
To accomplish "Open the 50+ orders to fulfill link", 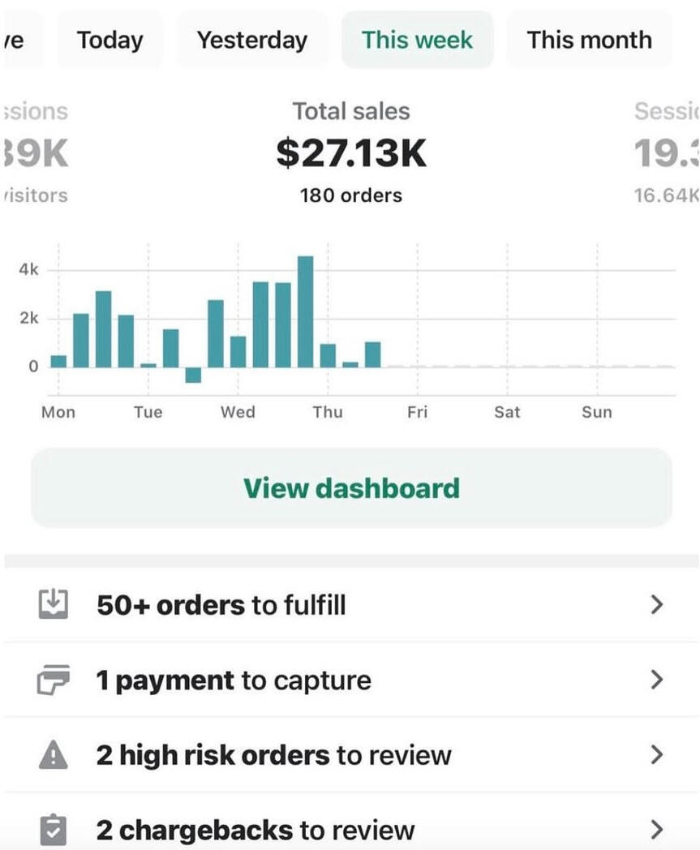I will coord(221,605).
